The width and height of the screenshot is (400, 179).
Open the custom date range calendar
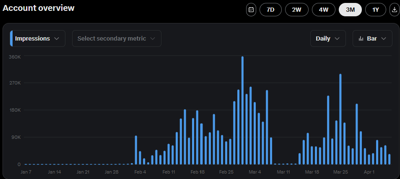[251, 10]
